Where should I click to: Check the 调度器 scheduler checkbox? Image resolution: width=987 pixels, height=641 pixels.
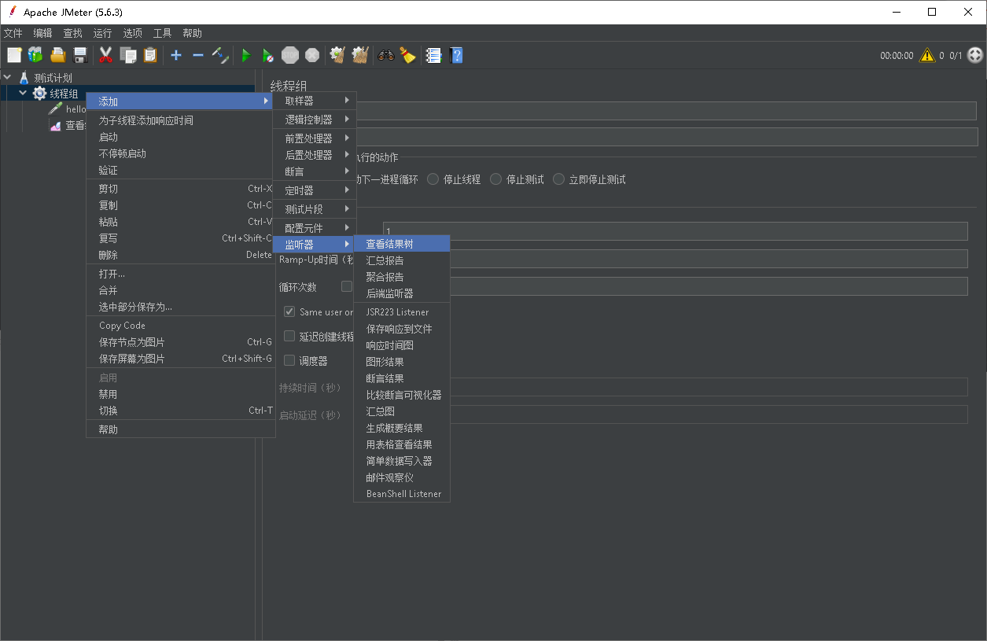tap(289, 360)
